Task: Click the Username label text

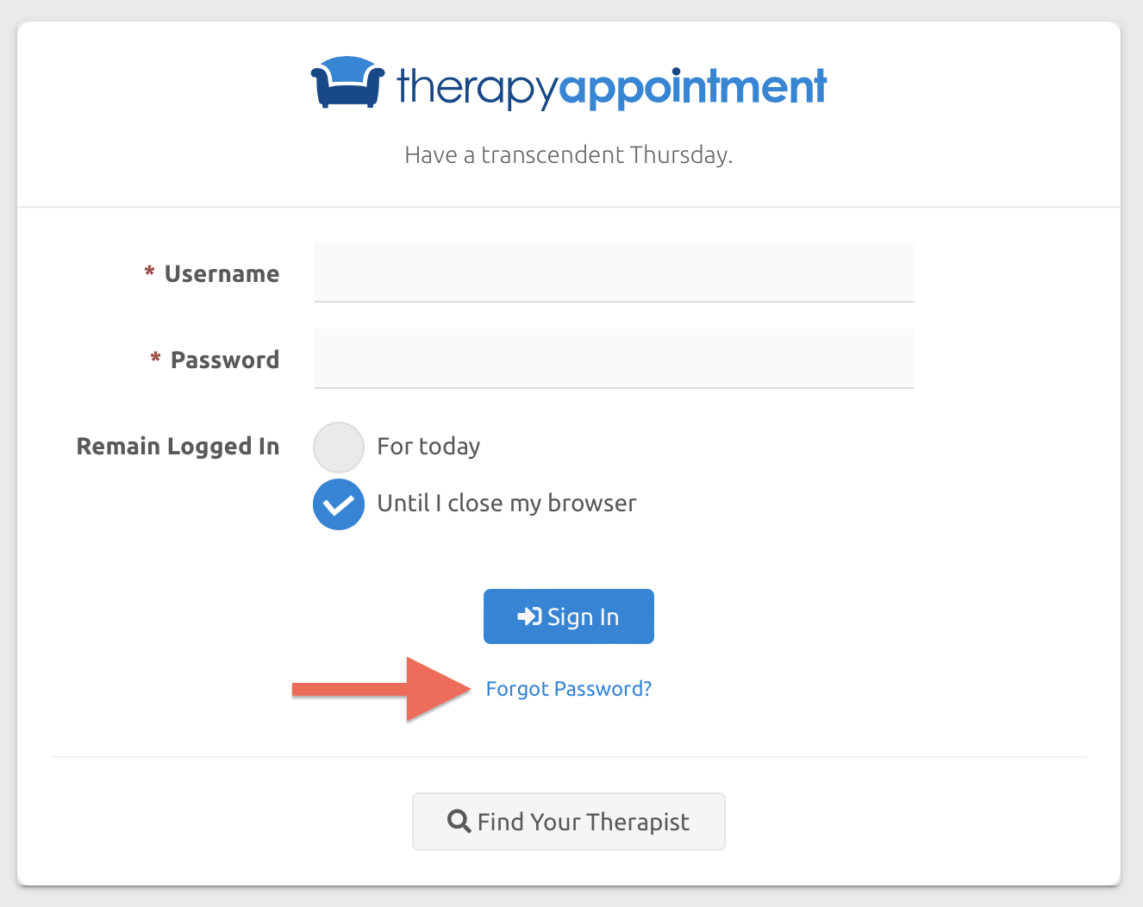Action: click(222, 273)
